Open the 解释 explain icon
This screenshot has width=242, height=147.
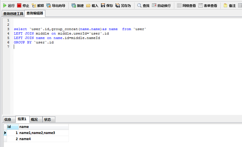click(34, 6)
